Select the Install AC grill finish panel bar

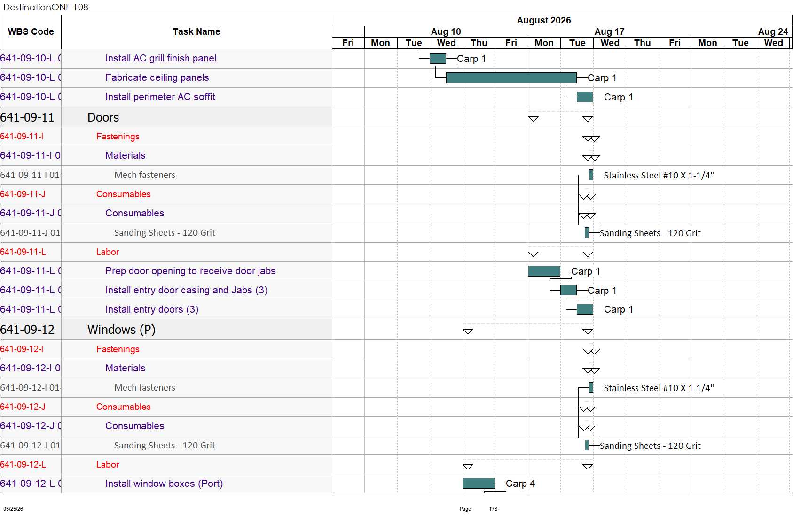[x=438, y=58]
